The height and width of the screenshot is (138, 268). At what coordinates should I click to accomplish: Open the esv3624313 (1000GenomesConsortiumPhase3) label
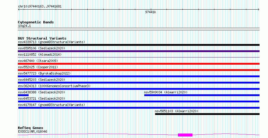pos(54,86)
